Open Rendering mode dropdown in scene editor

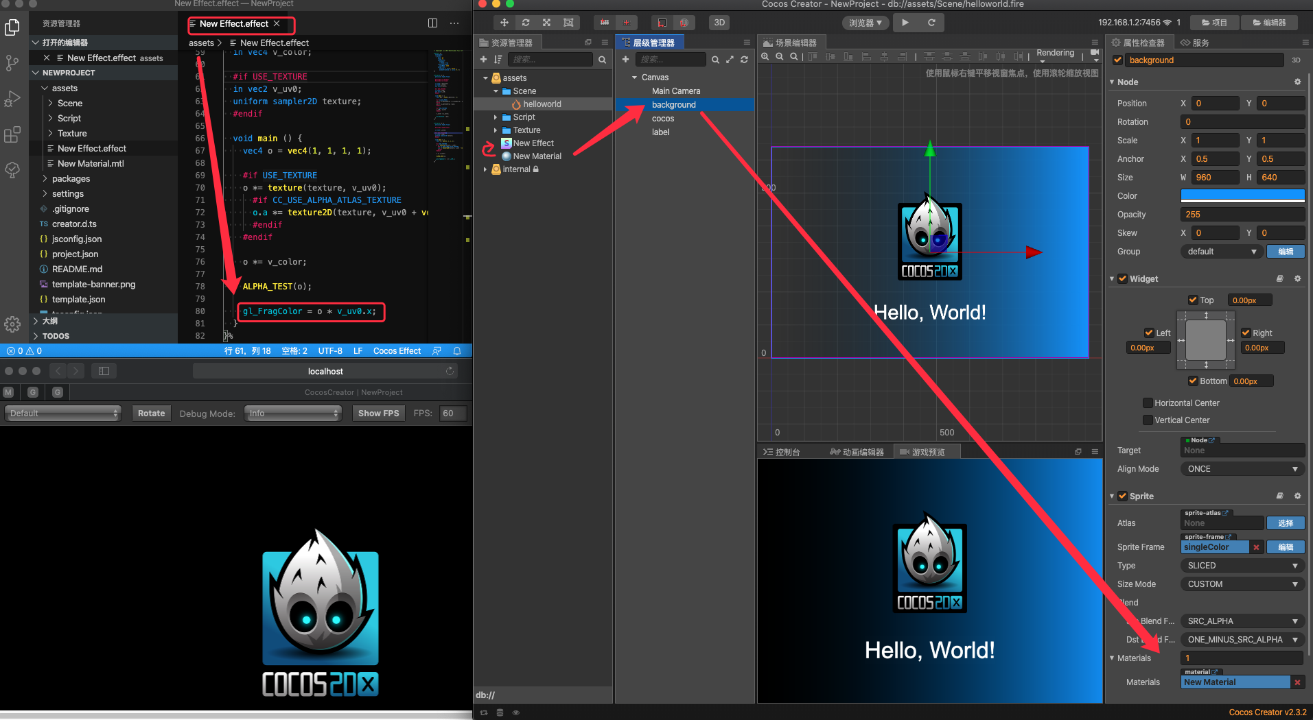point(1056,54)
